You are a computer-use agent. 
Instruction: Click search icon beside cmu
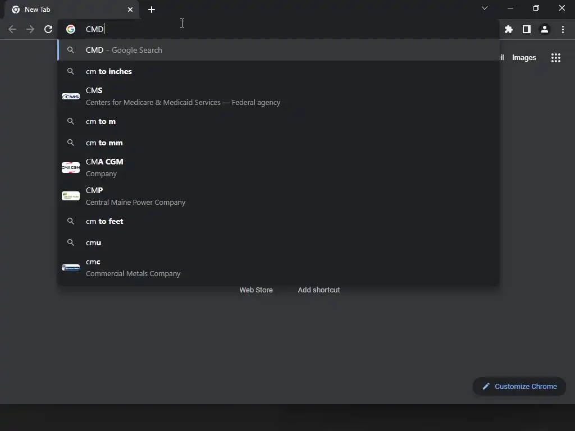(71, 242)
